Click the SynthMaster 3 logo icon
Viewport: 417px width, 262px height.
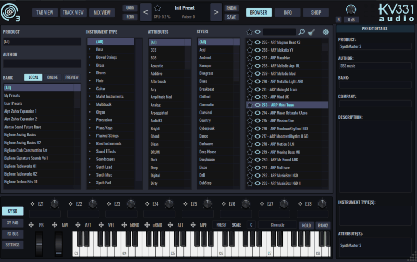coord(10,12)
